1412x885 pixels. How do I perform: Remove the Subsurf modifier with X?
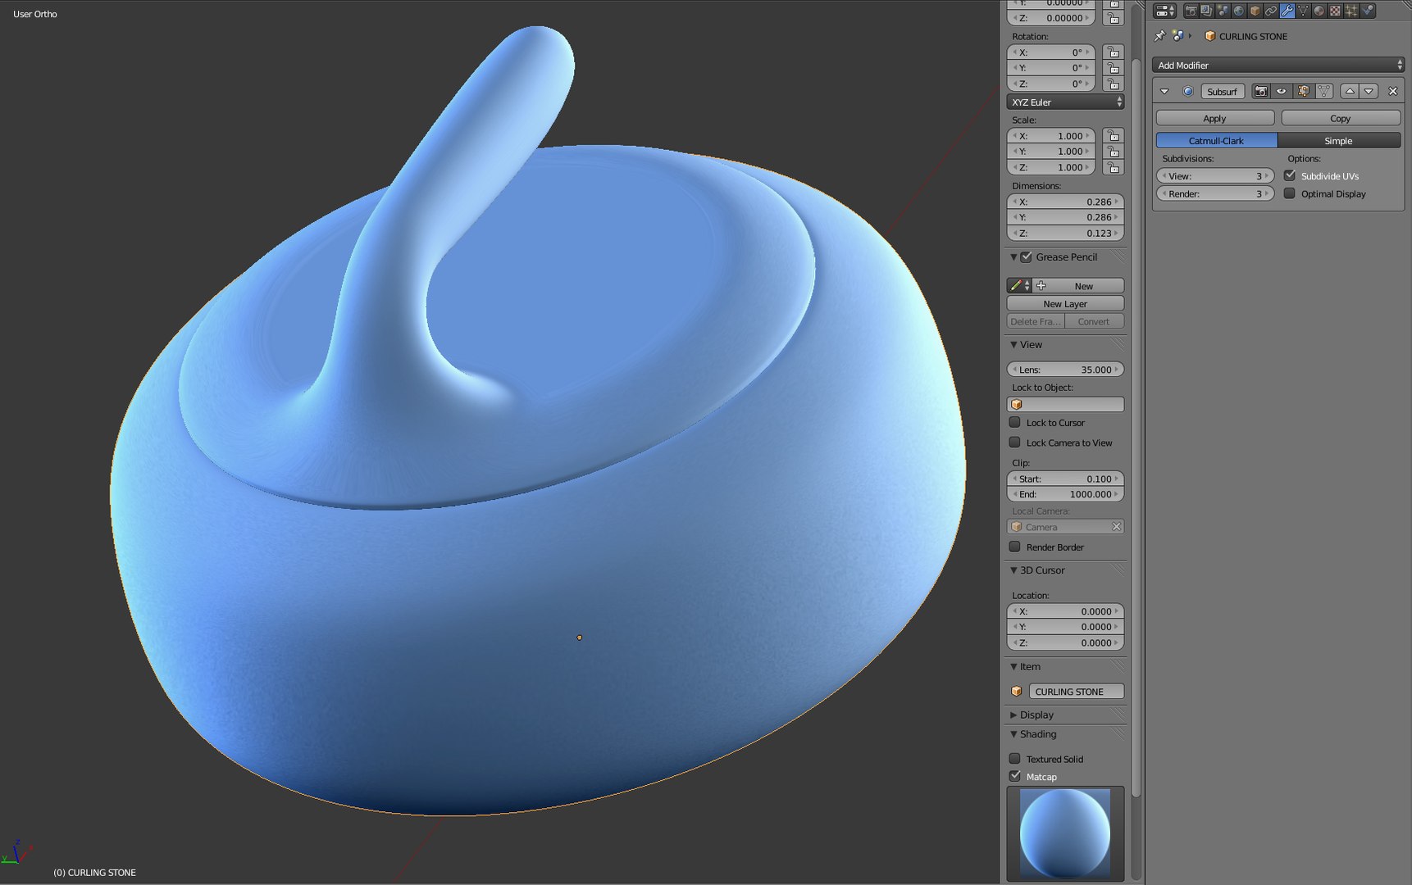point(1392,91)
